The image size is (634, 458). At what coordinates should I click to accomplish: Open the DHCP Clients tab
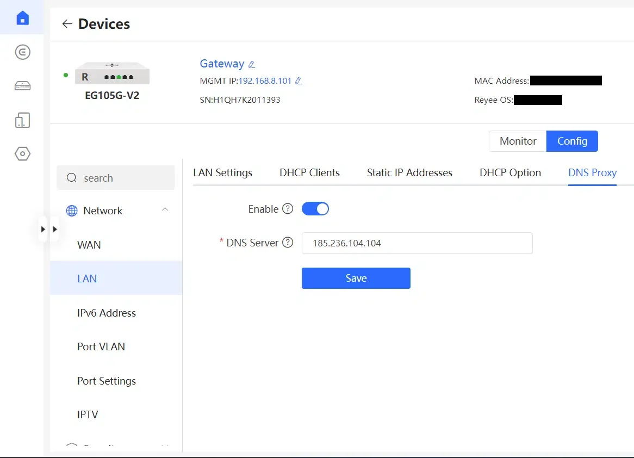point(310,173)
